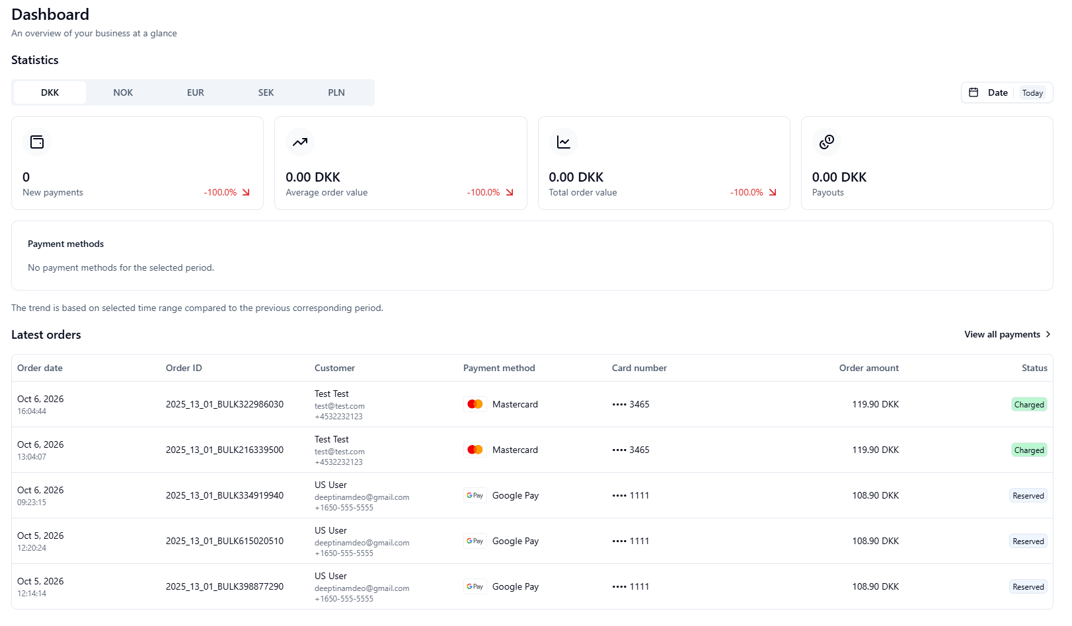Click the Order amount column header
Image resolution: width=1072 pixels, height=626 pixels.
point(869,368)
